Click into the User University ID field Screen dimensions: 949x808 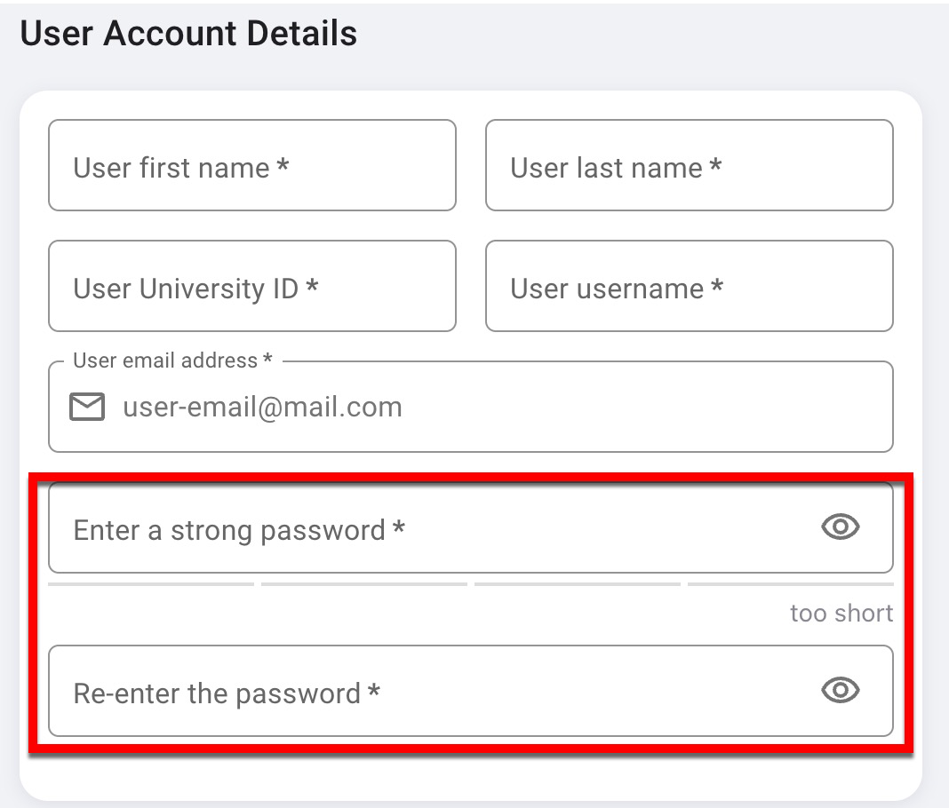click(251, 287)
